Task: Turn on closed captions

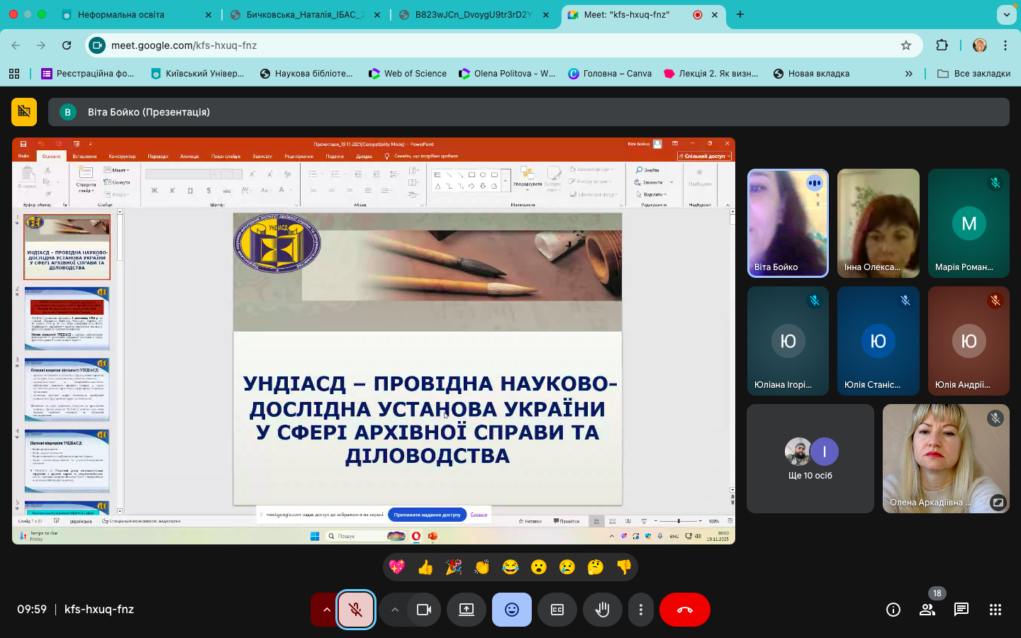Action: tap(557, 610)
